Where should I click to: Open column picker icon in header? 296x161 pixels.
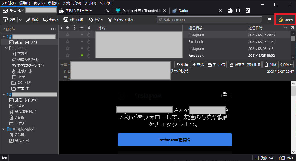(293, 28)
